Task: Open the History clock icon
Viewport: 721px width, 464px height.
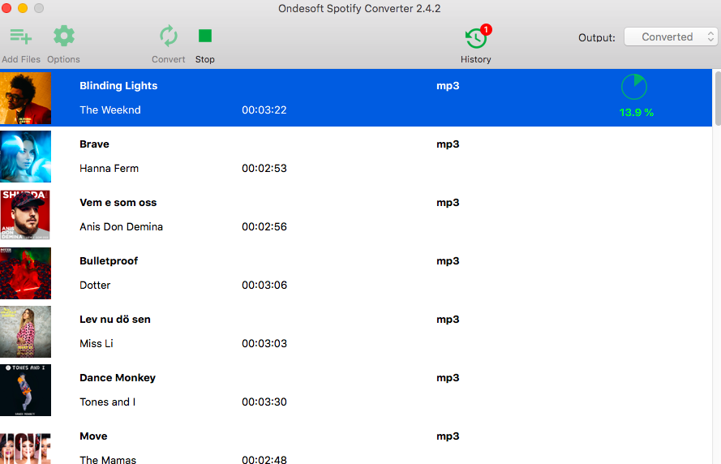Action: [x=476, y=39]
